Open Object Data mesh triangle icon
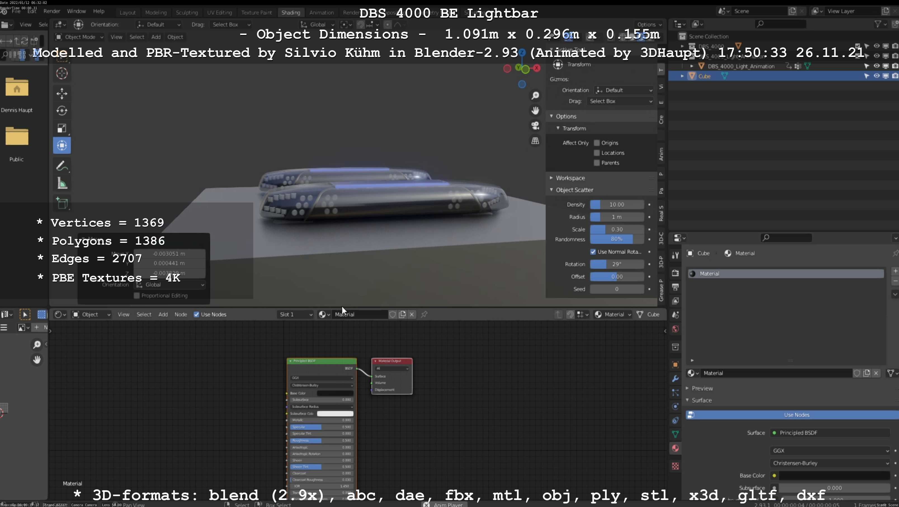899x507 pixels. [675, 434]
